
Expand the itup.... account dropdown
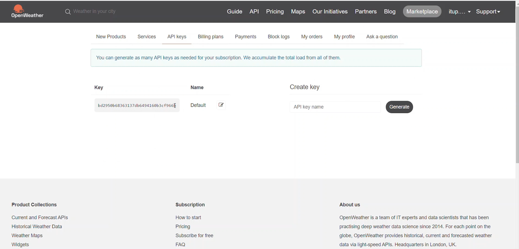point(459,11)
